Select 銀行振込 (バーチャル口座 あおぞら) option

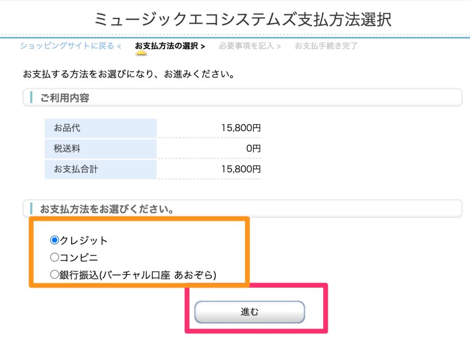pos(55,275)
